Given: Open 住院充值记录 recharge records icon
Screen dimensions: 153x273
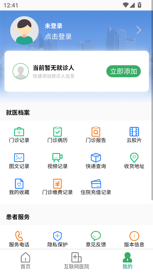Looking at the screenshot, I should 96,184.
